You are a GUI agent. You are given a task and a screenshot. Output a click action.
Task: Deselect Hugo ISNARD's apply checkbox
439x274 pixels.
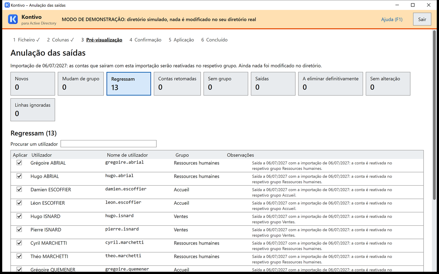coord(19,216)
